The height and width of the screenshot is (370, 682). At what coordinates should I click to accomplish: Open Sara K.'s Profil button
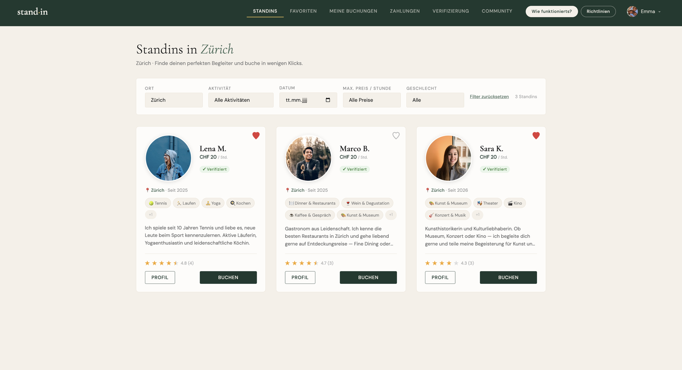(x=440, y=277)
